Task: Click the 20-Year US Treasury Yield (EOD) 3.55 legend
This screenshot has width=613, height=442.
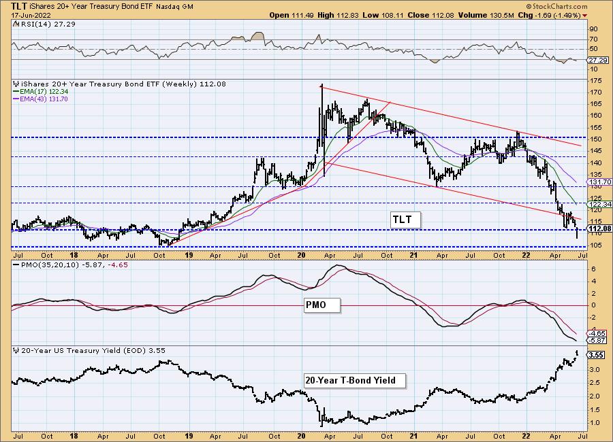Action: [93, 351]
